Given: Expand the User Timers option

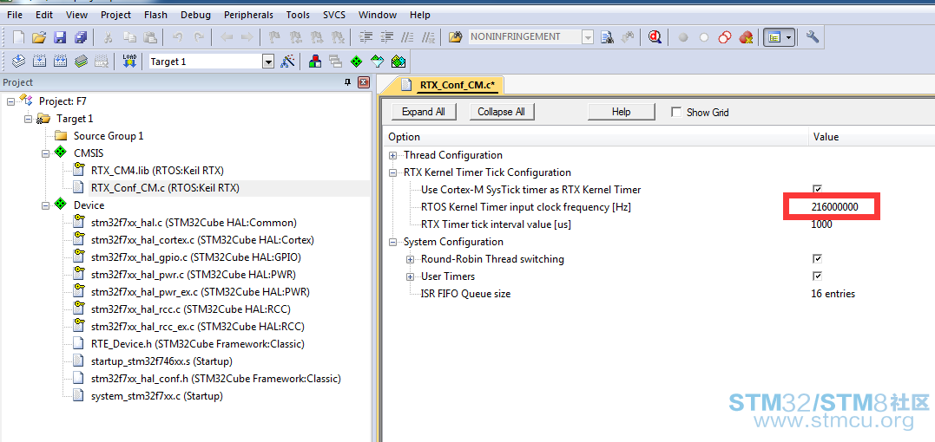Looking at the screenshot, I should click(x=411, y=276).
